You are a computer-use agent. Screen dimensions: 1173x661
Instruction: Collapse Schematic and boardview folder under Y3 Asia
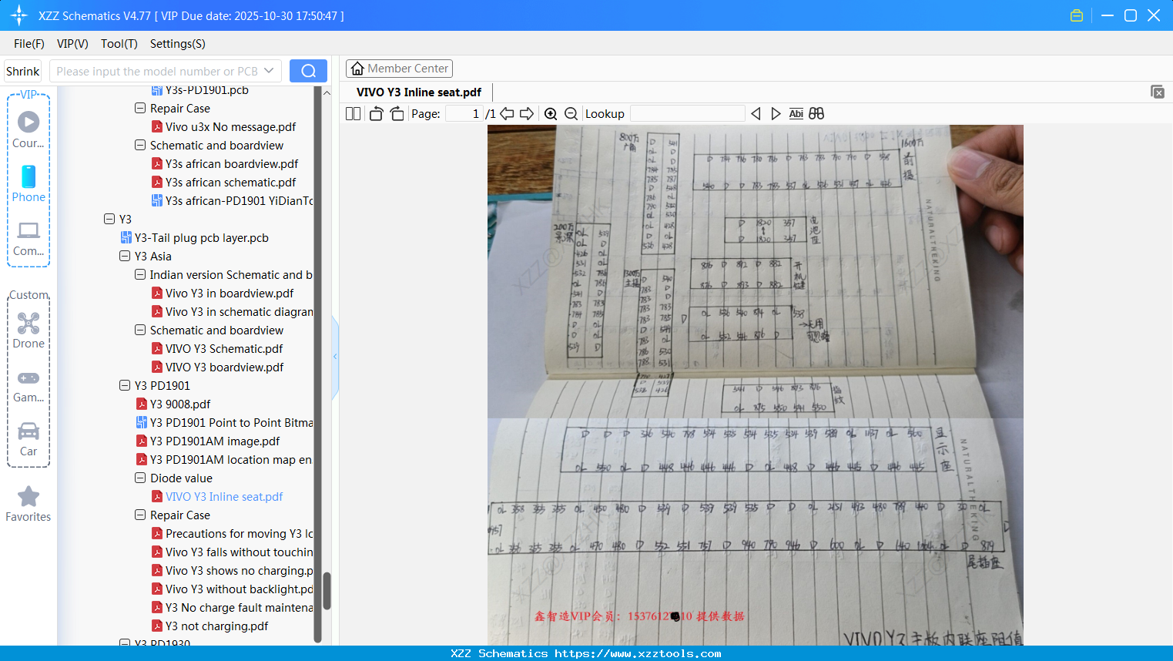140,330
